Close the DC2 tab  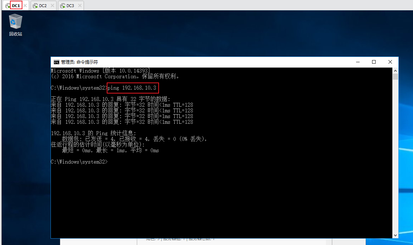point(52,6)
